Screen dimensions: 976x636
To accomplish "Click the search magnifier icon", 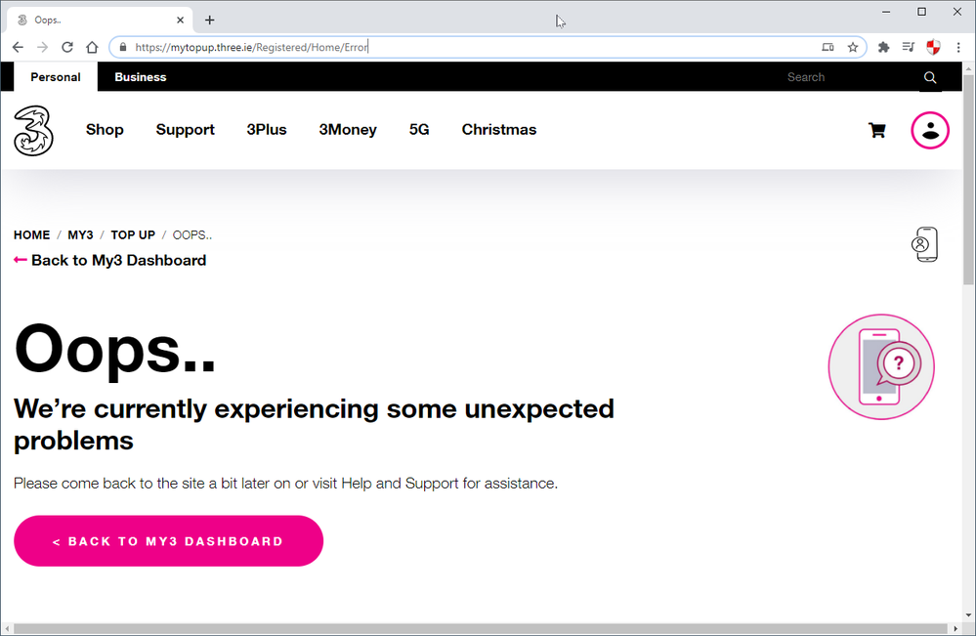I will point(930,77).
